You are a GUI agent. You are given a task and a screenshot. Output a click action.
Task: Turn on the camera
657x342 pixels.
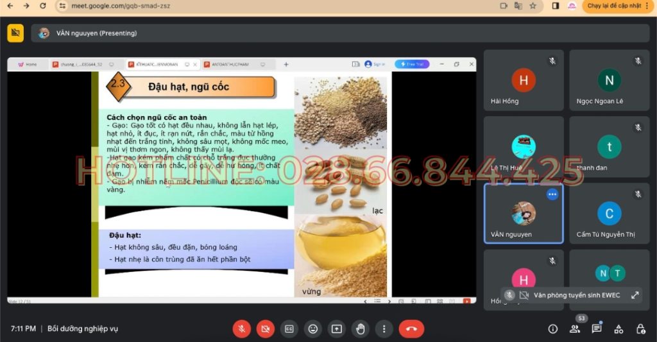point(265,329)
